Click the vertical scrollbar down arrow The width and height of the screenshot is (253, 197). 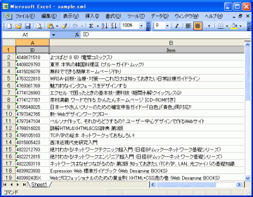point(247,178)
